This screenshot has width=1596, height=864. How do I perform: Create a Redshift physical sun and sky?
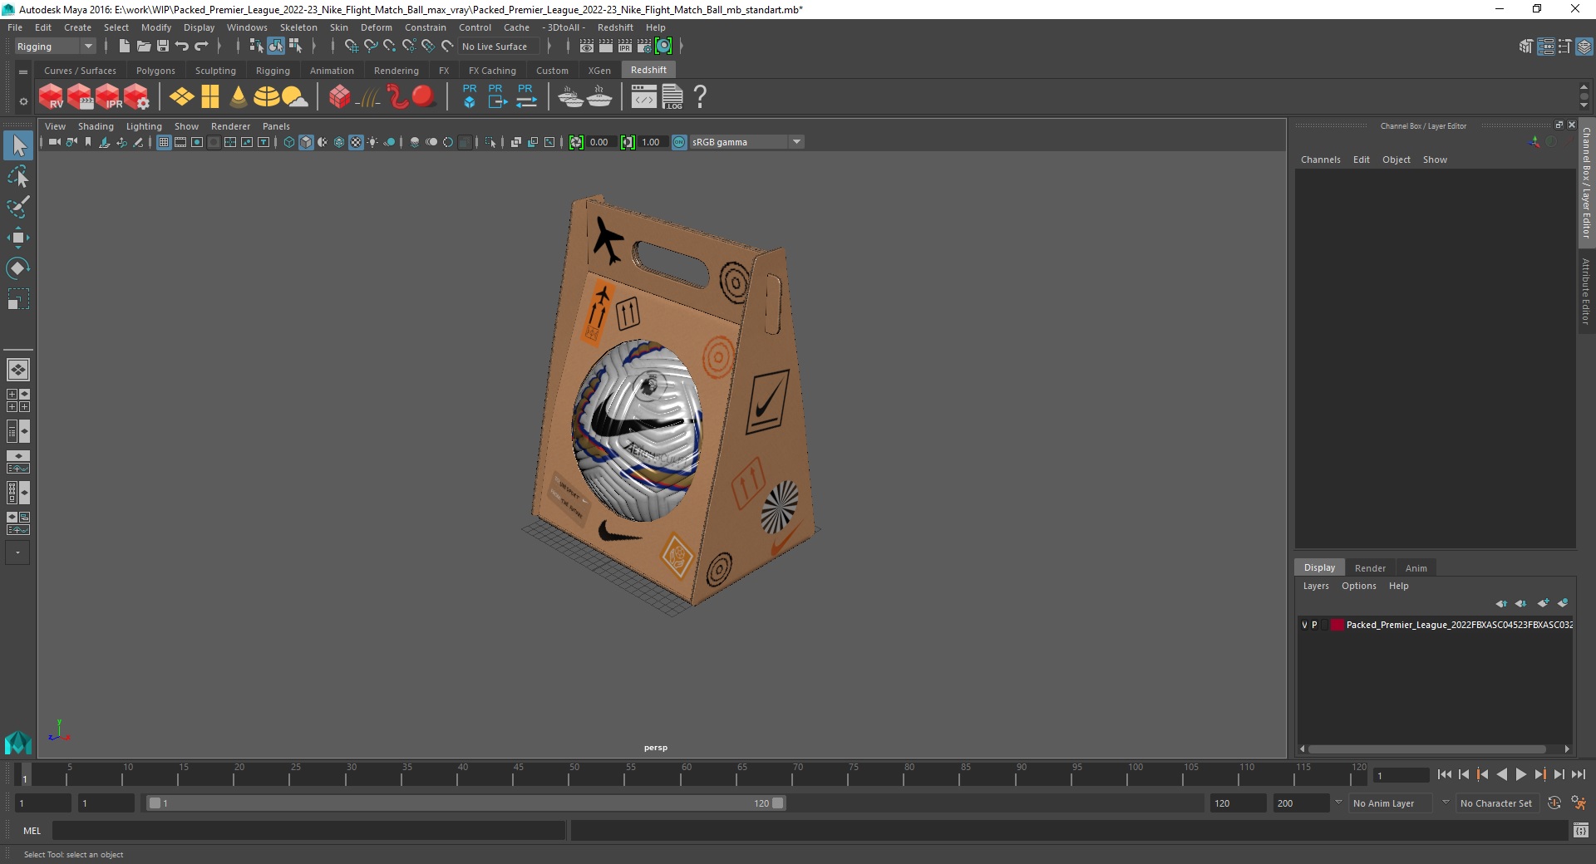[294, 97]
